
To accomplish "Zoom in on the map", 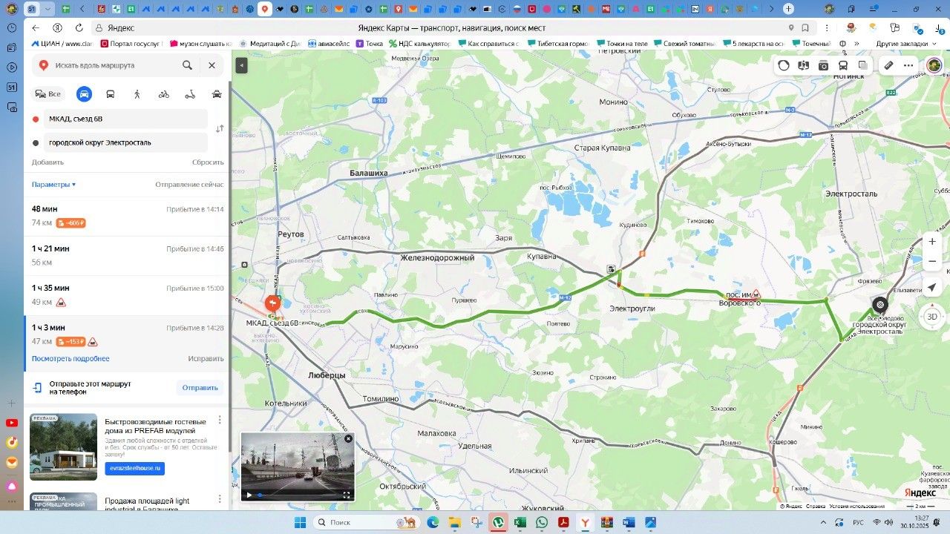I will click(933, 241).
